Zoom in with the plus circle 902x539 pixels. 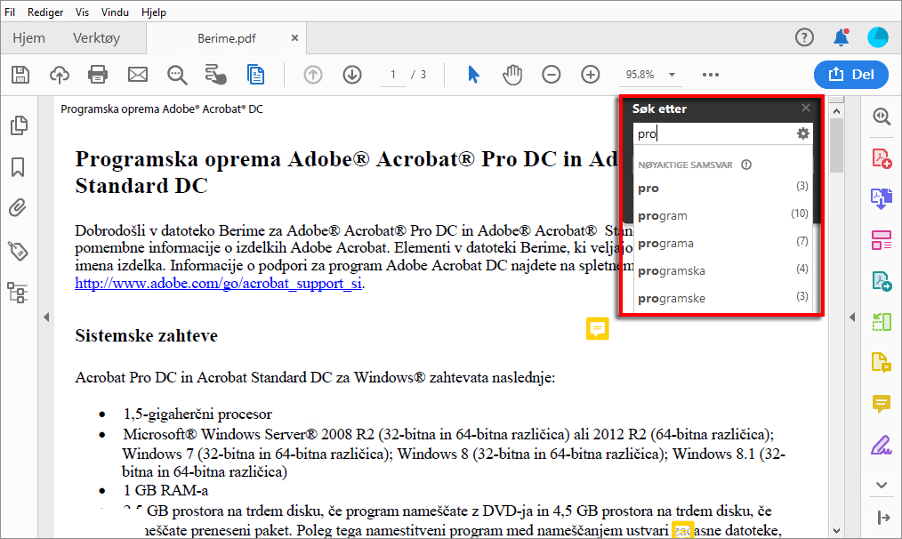coord(590,75)
